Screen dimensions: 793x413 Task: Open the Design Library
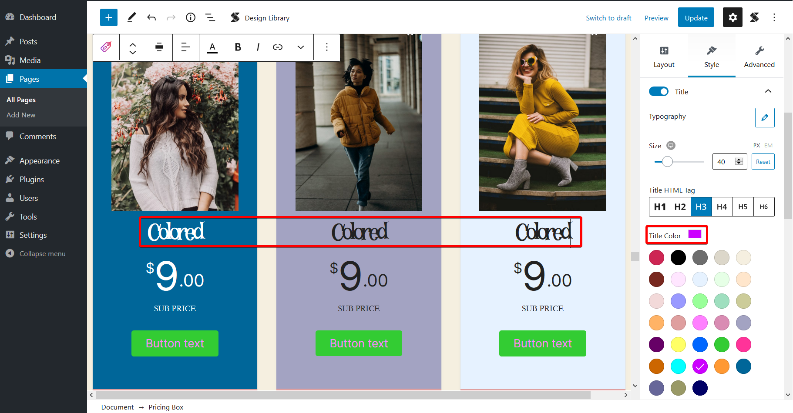tap(260, 17)
